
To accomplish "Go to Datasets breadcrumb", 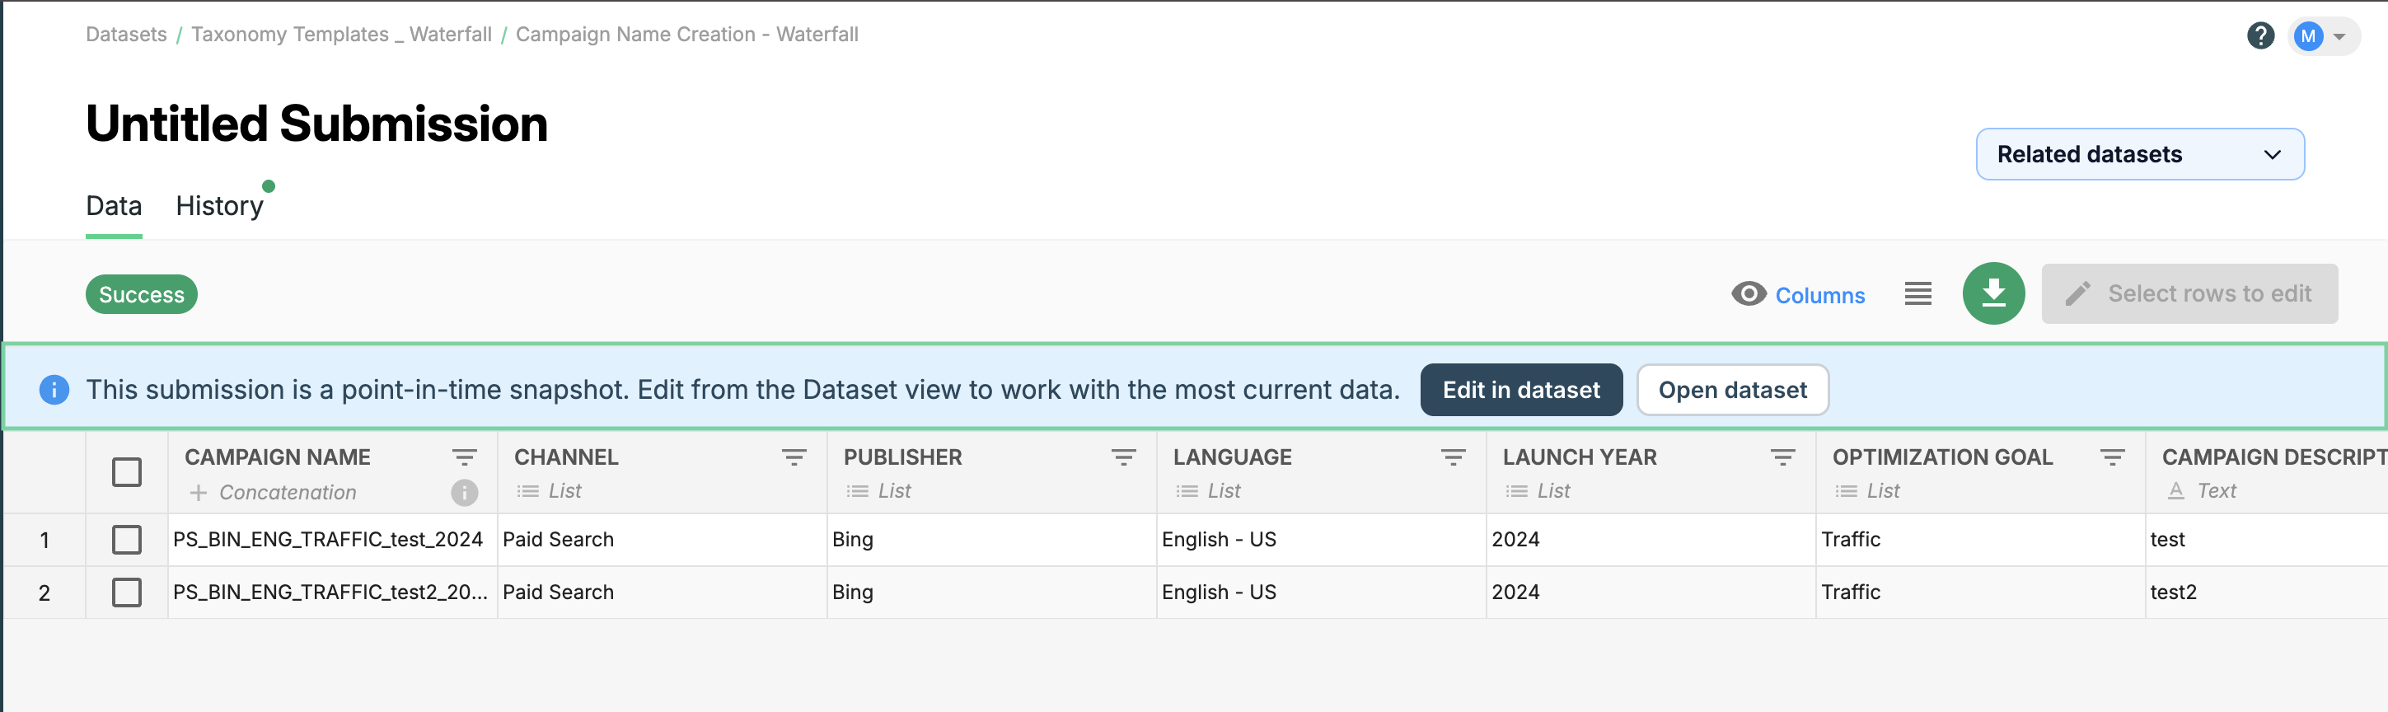I will click(126, 35).
